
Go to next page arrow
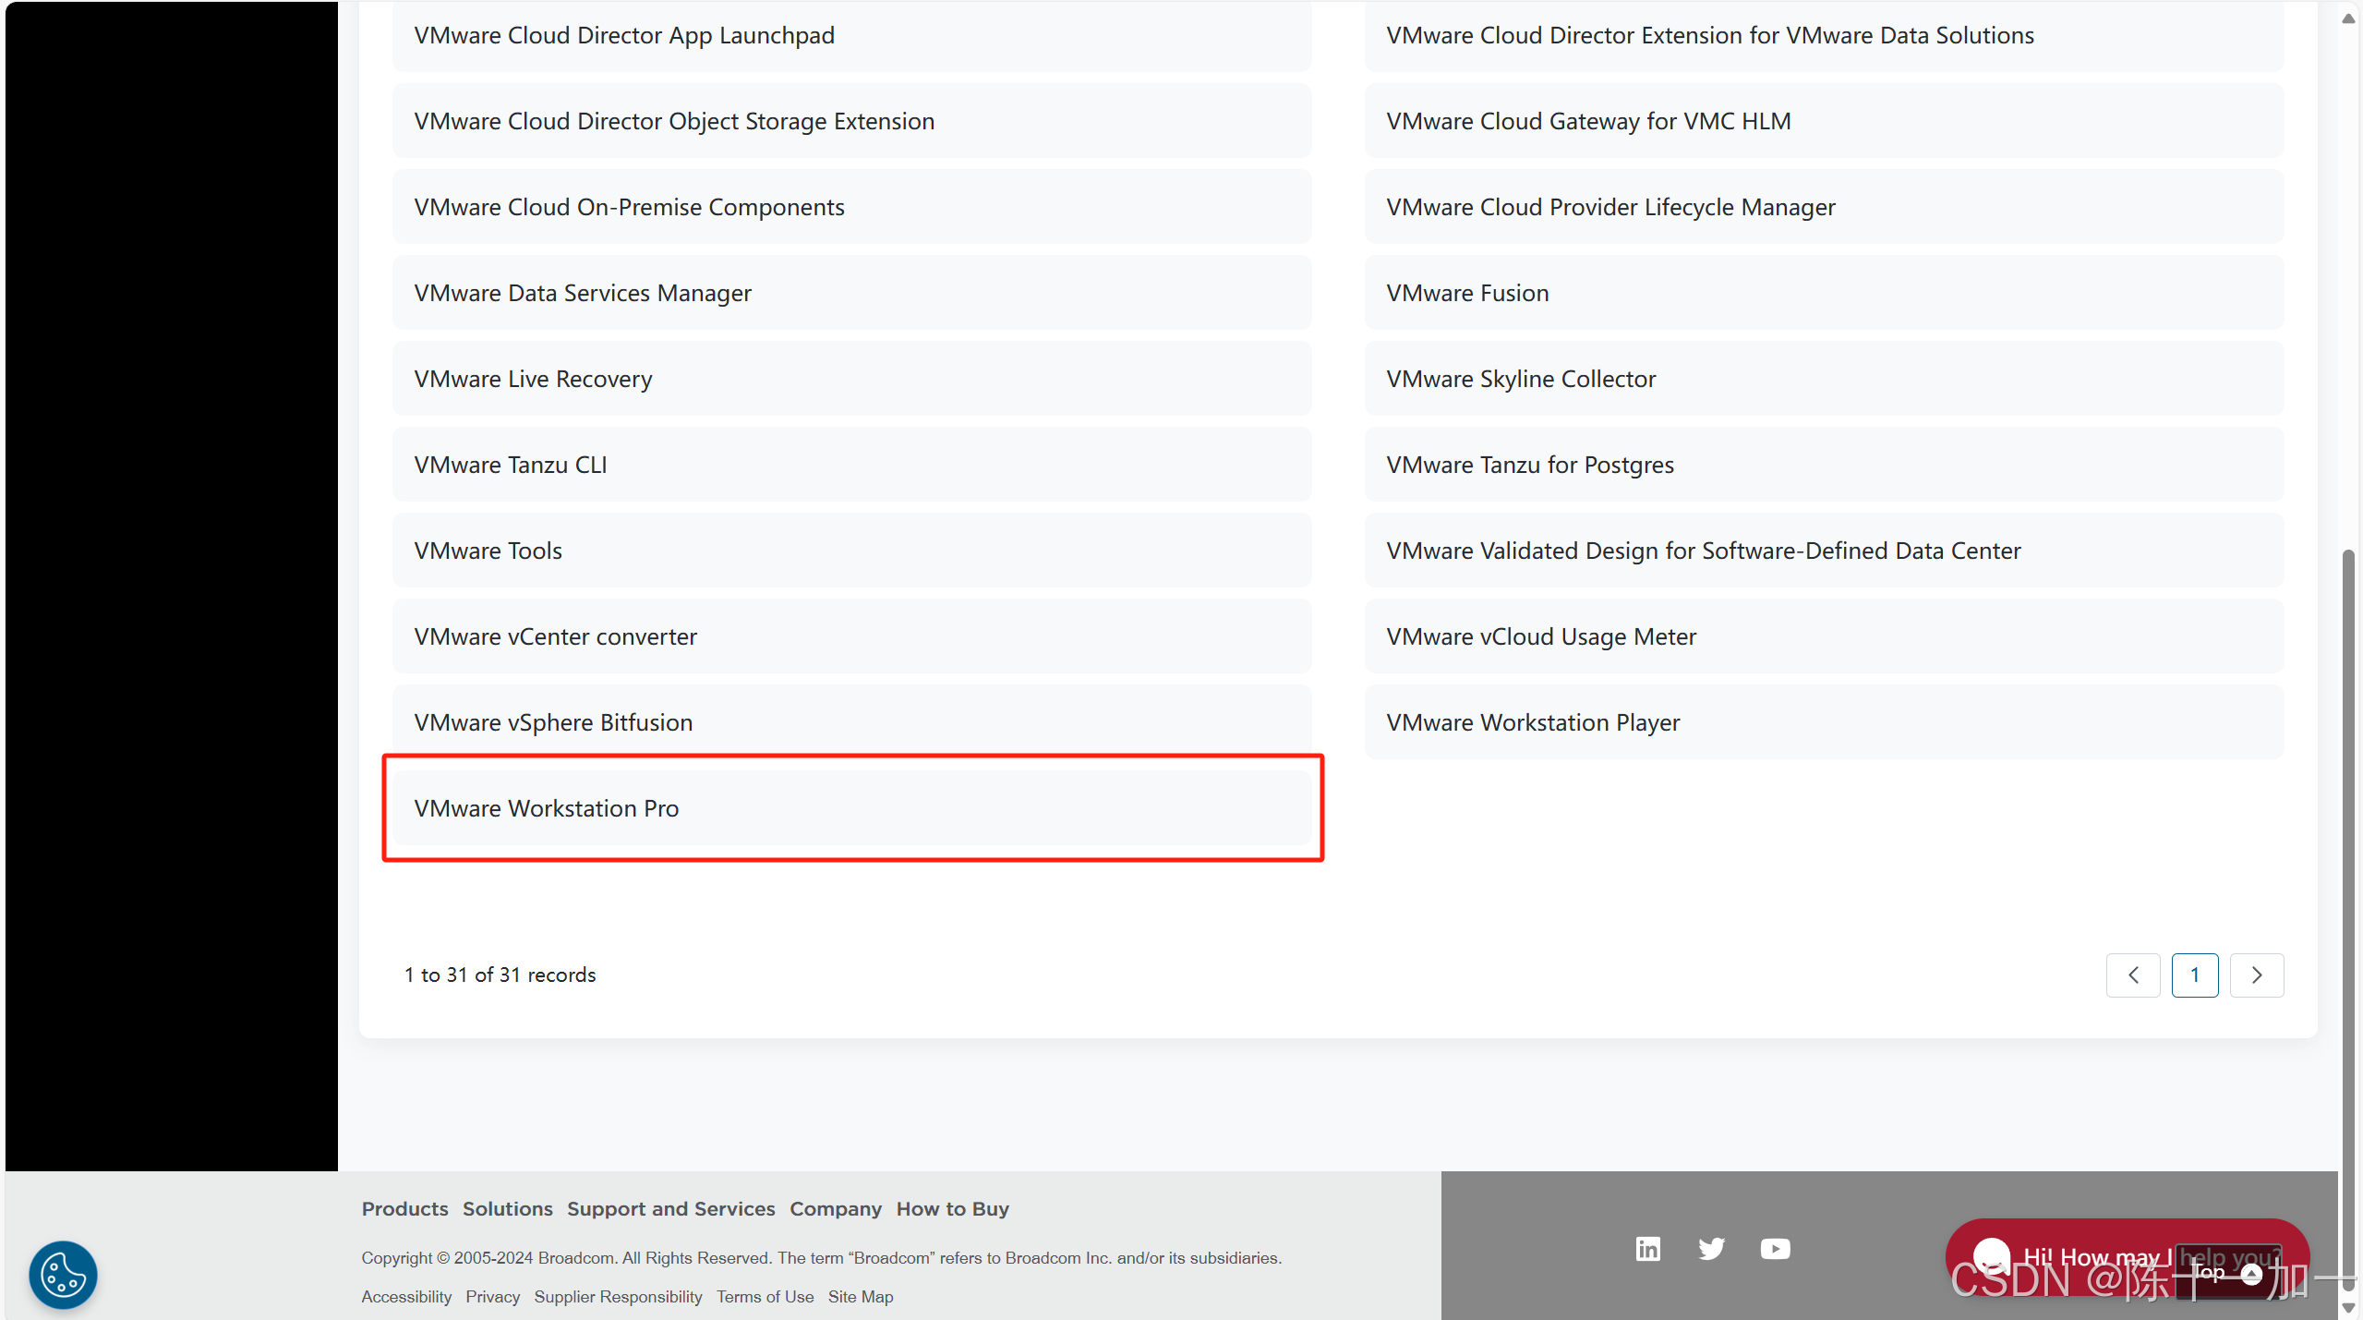point(2257,975)
